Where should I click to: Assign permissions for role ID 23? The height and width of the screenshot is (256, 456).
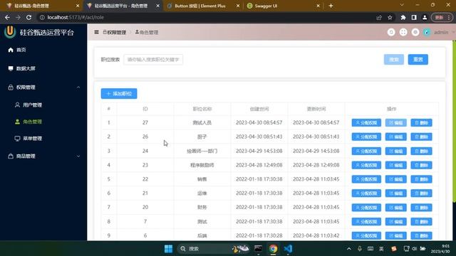366,165
